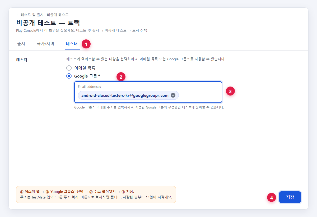
Task: Focus the Email addresses input field
Action: pos(148,92)
